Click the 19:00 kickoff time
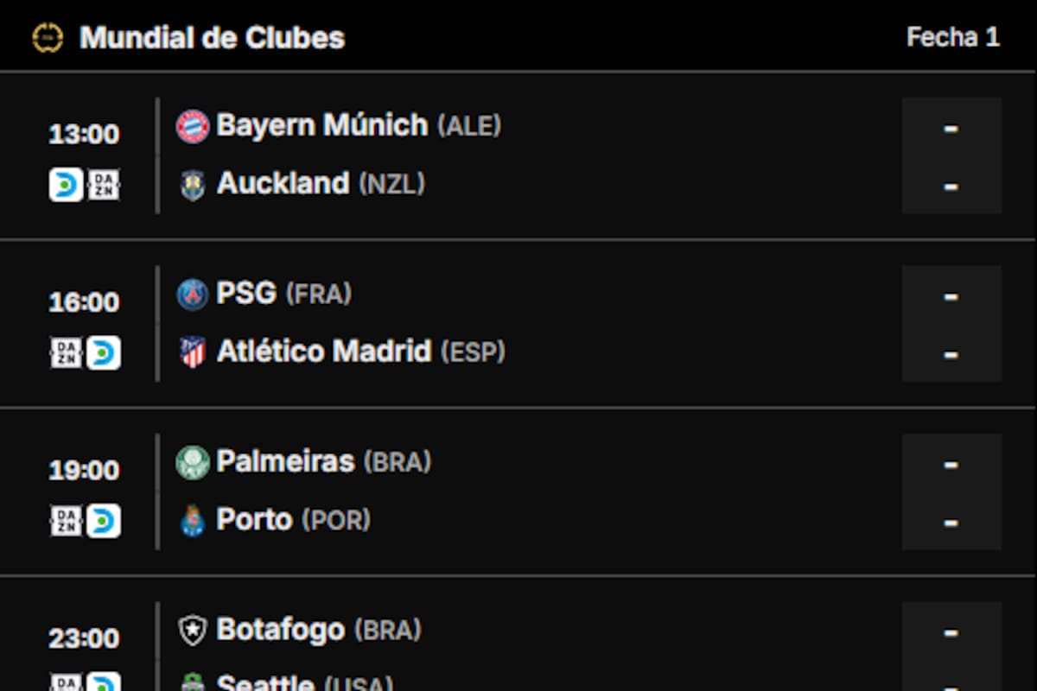This screenshot has width=1037, height=691. tap(84, 471)
